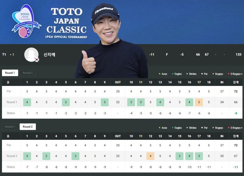The height and width of the screenshot is (176, 244).
Task: Click the Eagles legend marker in Round 1
Action: [x=173, y=74]
